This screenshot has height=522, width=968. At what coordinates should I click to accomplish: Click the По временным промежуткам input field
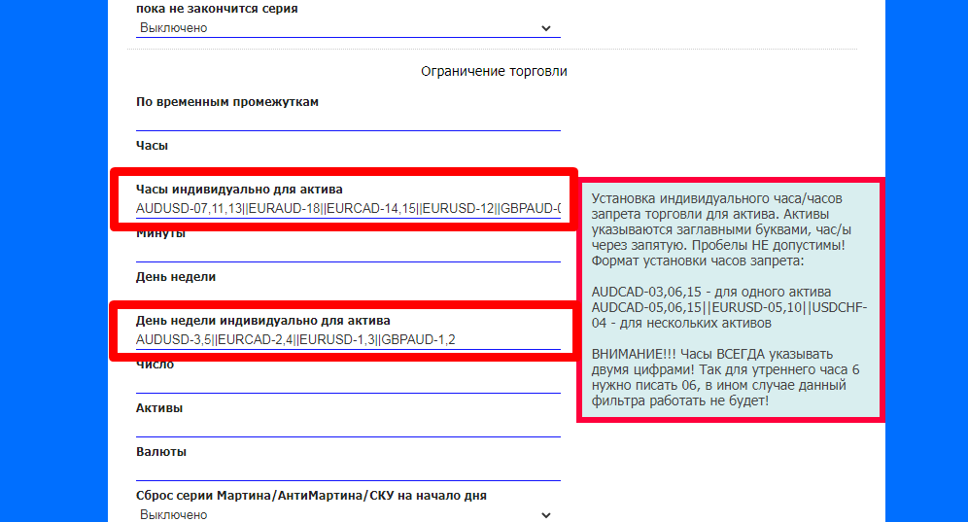(x=348, y=122)
